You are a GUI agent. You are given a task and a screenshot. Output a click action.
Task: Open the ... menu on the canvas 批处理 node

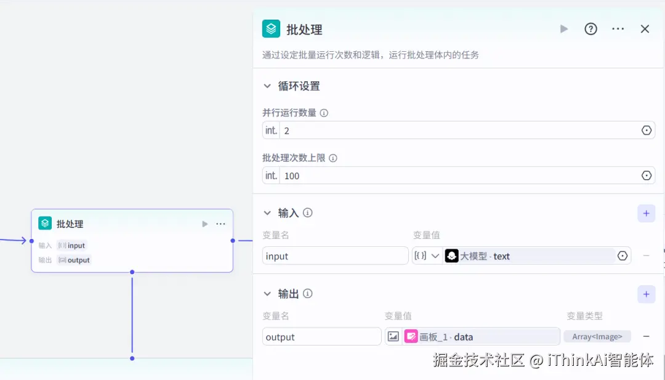(220, 224)
